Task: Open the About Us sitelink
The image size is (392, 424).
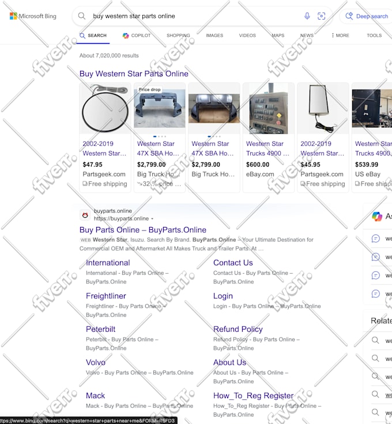Action: [x=229, y=362]
